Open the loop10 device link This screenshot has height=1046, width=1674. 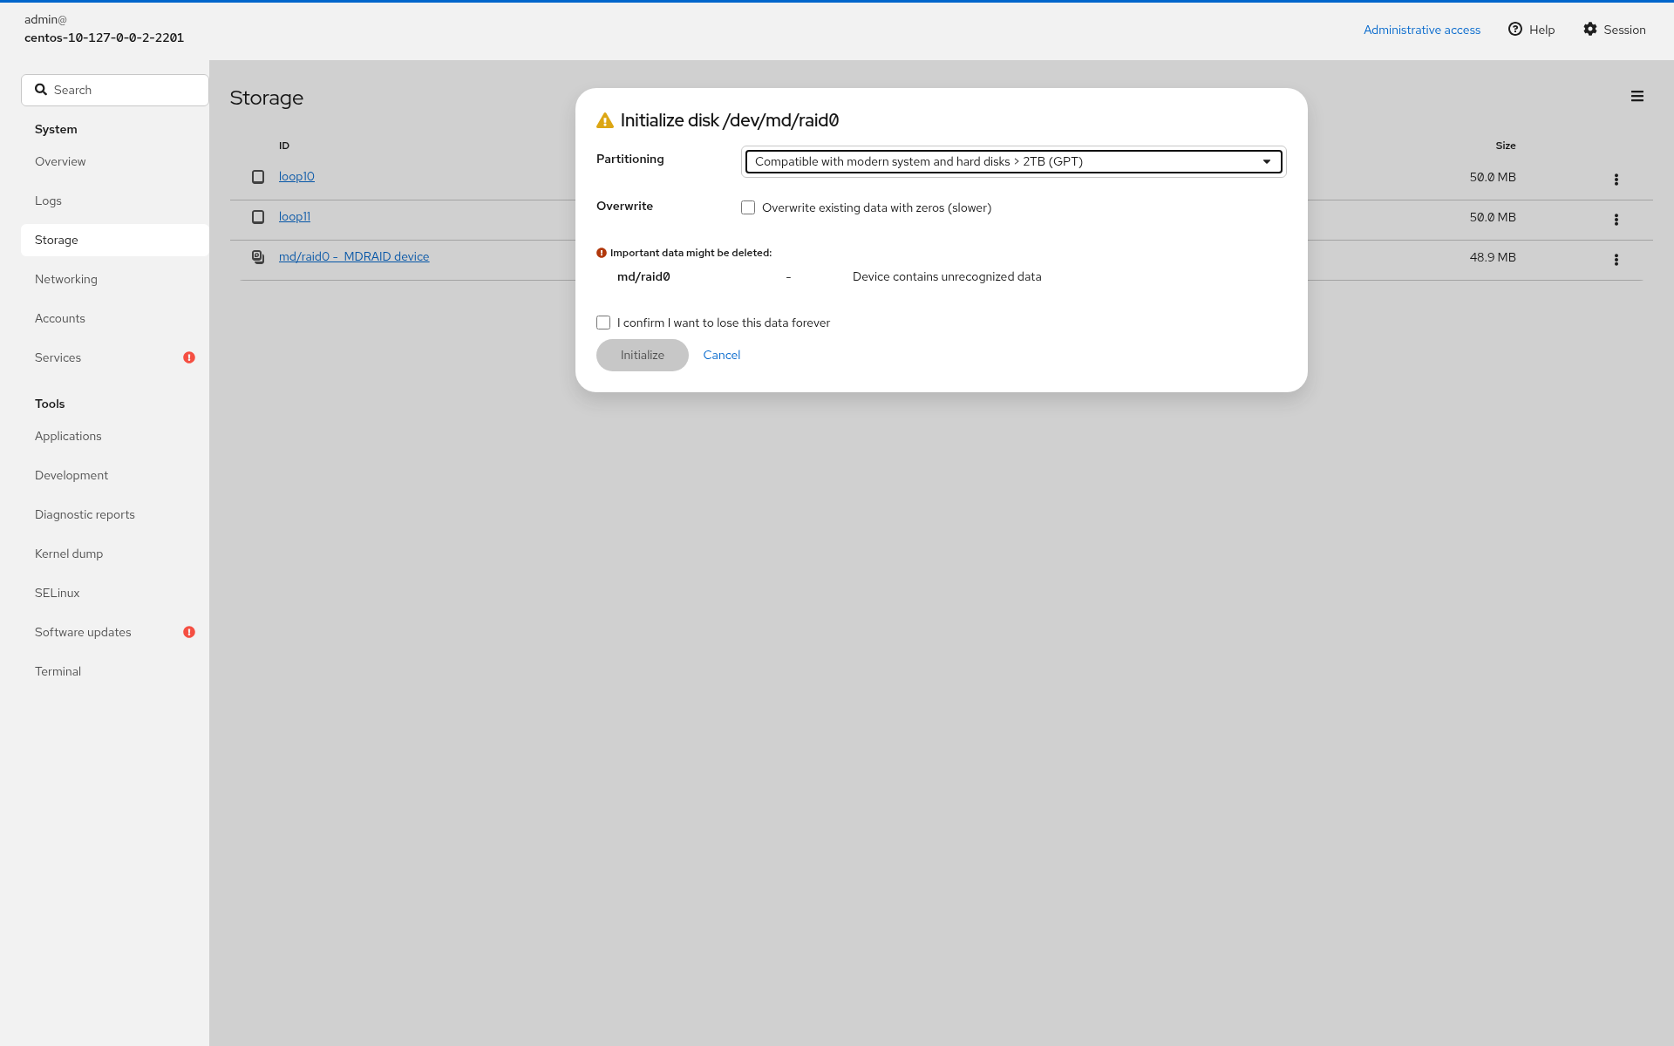(296, 176)
